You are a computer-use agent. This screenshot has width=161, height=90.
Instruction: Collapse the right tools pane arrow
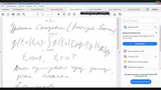point(119,52)
